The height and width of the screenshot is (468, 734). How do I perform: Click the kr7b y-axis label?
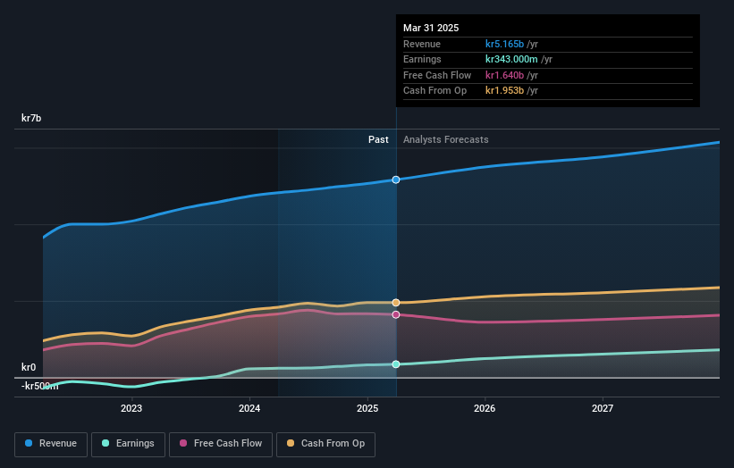click(x=31, y=118)
